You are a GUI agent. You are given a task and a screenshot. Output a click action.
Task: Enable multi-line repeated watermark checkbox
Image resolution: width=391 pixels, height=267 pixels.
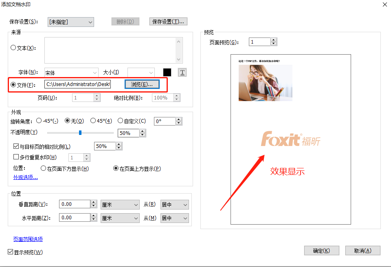coord(16,157)
